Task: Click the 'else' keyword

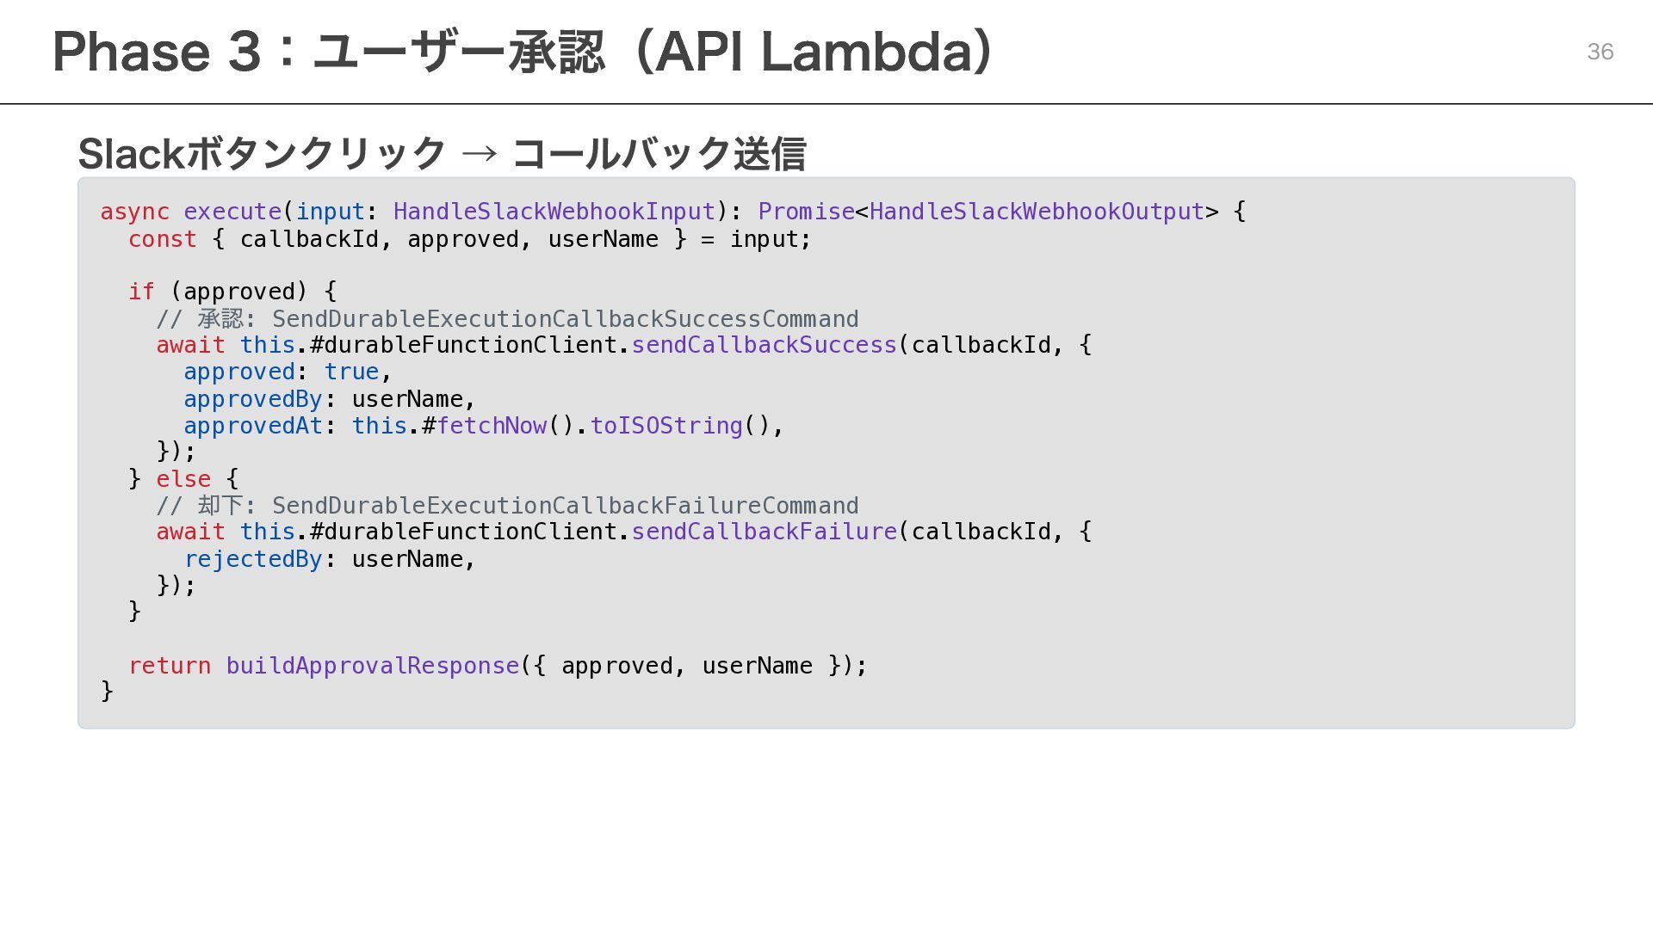Action: 183,479
